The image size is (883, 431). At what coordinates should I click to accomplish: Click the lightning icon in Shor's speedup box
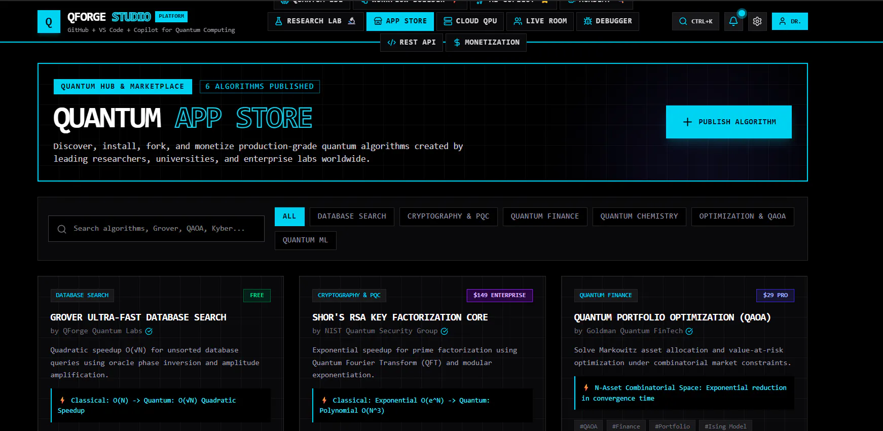(x=324, y=401)
